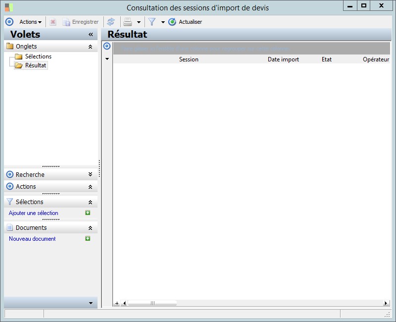Image resolution: width=396 pixels, height=322 pixels.
Task: Collapse the Onglets section
Action: coord(90,47)
